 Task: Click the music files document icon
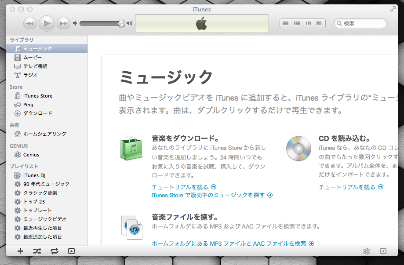pos(131,227)
